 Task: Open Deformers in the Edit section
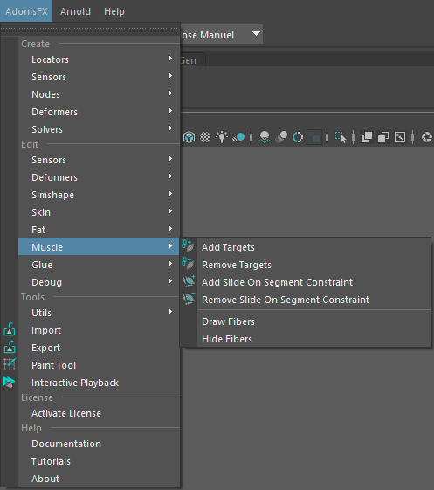coord(99,177)
